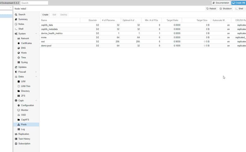Click the Firewall shield icon
The height and width of the screenshot is (152, 246).
[x=16, y=72]
